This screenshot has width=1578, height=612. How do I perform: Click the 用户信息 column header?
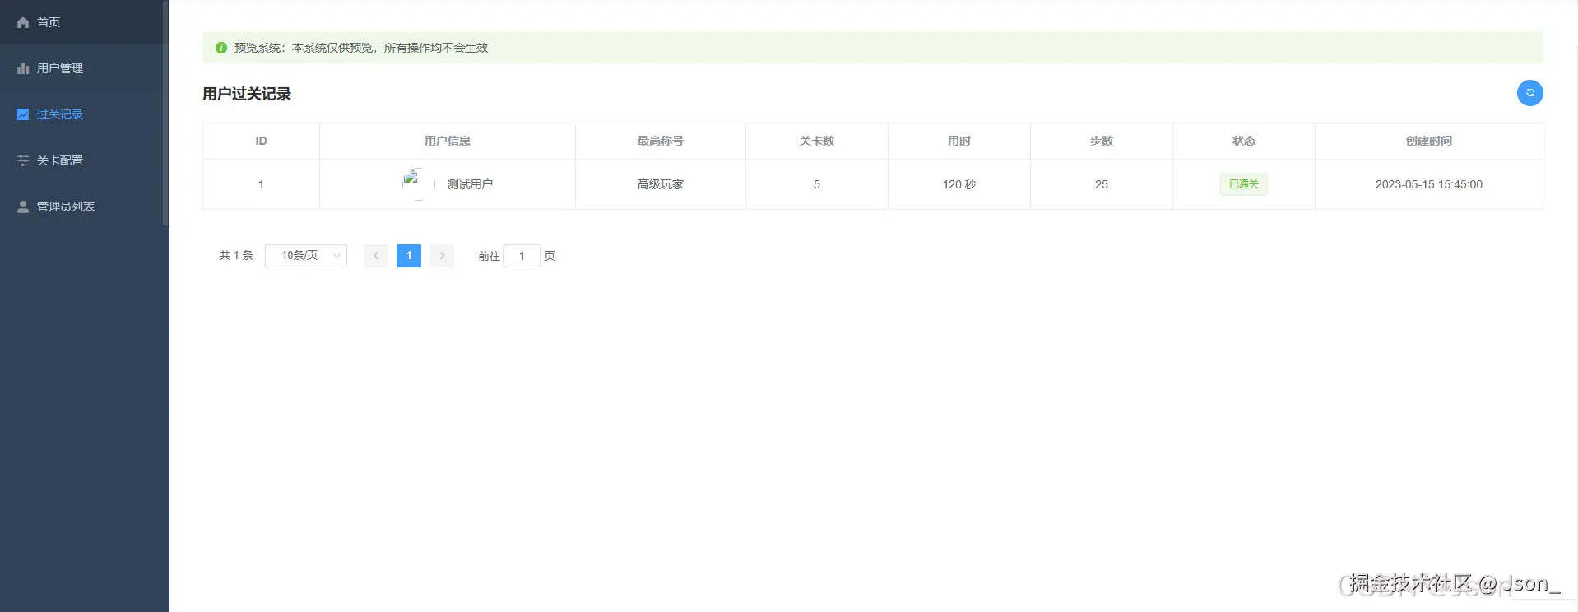(448, 141)
